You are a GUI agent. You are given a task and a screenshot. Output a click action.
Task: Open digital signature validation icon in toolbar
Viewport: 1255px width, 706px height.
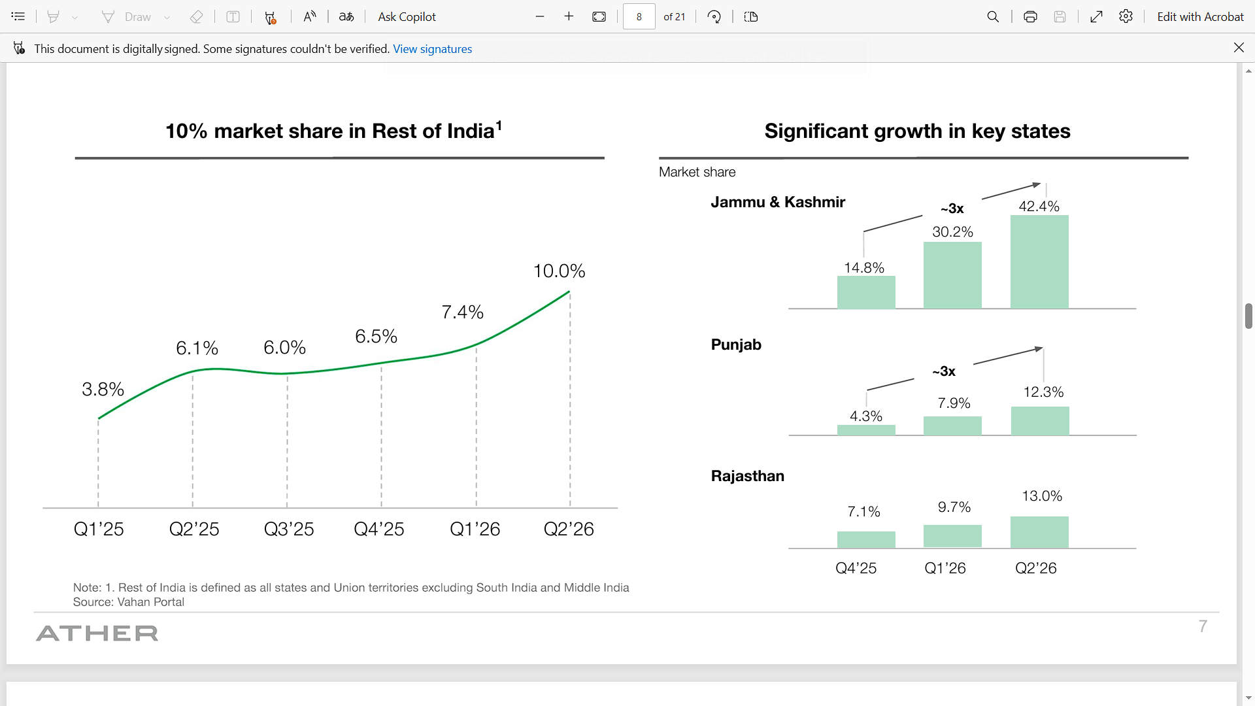coord(270,17)
